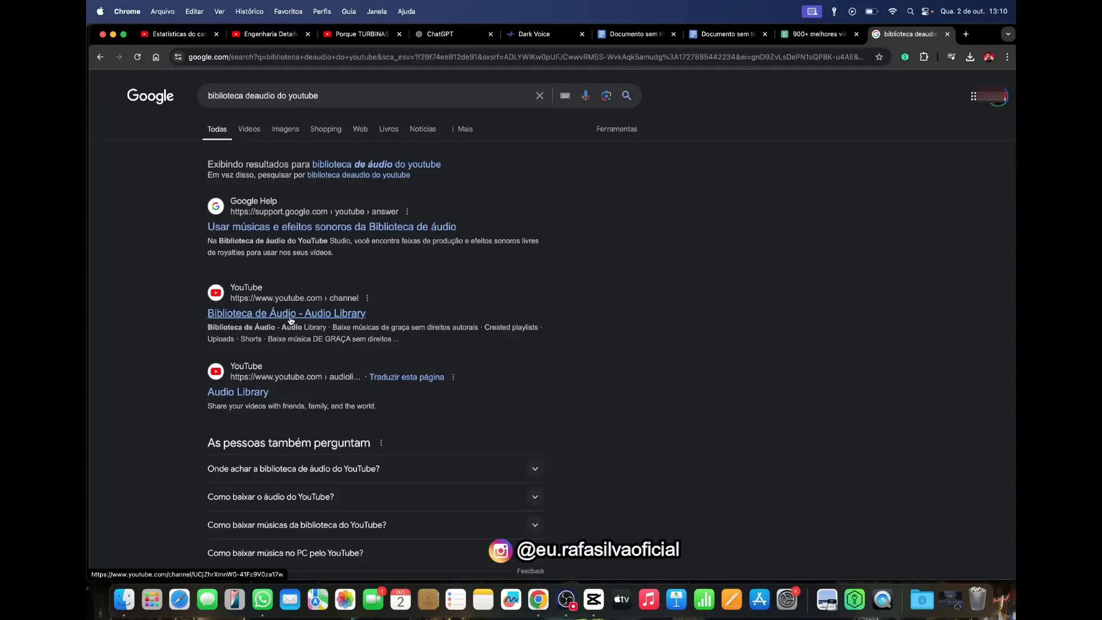This screenshot has height=620, width=1102.
Task: Open Chrome downloads icon
Action: point(969,57)
